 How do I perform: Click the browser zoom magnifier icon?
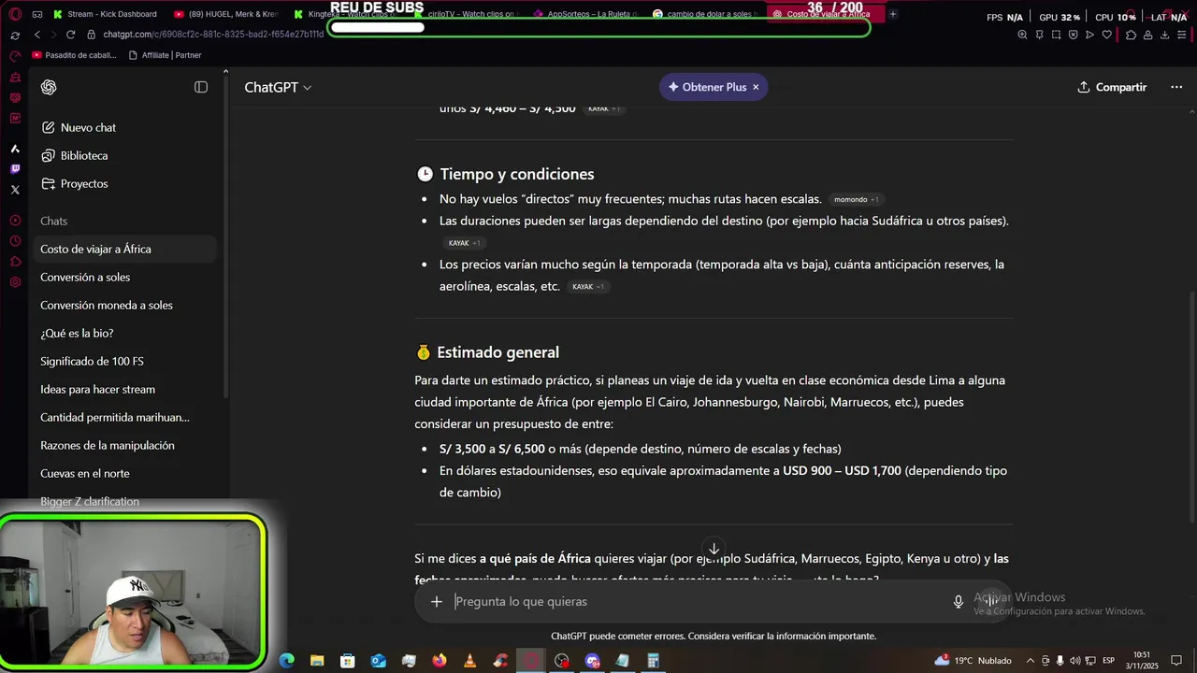point(1022,35)
